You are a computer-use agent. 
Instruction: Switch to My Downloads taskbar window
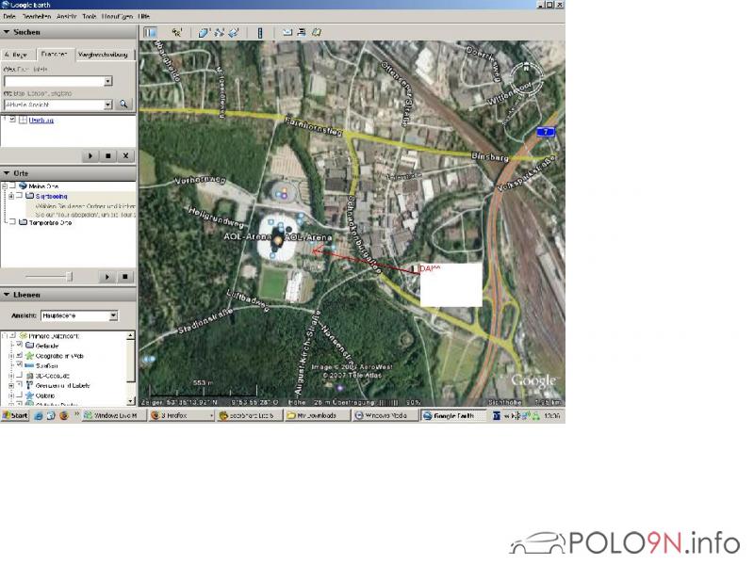click(x=317, y=415)
